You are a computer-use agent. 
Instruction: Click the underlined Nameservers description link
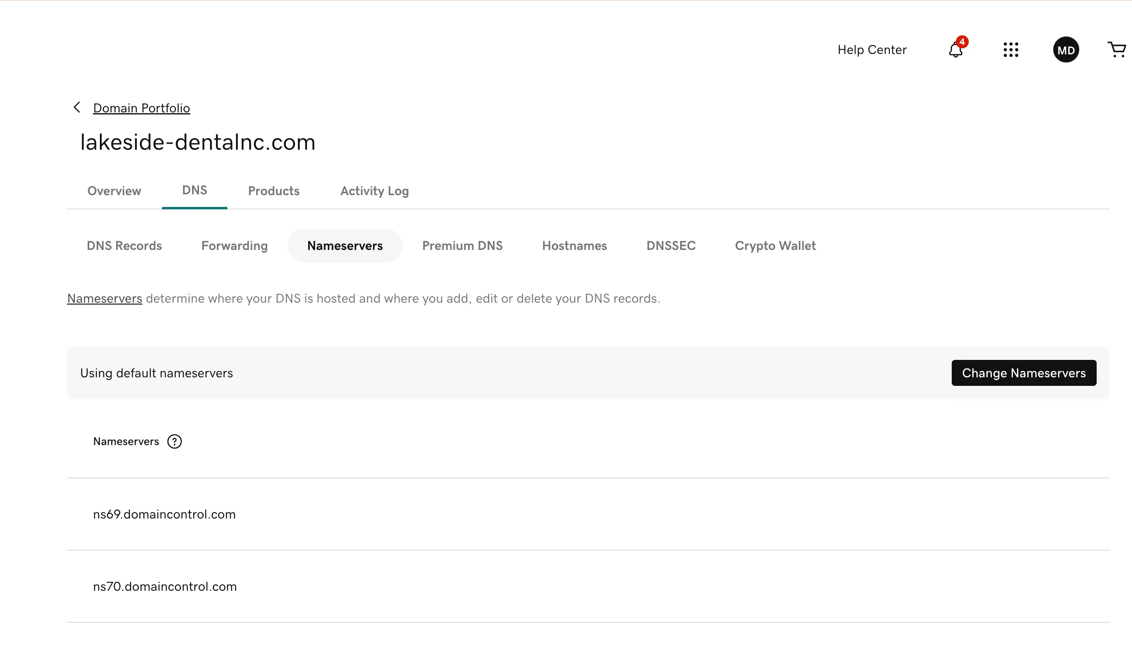click(x=104, y=298)
